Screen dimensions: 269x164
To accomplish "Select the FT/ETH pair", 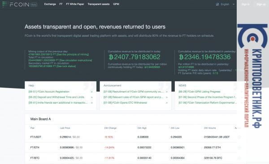I will (x=35, y=147).
